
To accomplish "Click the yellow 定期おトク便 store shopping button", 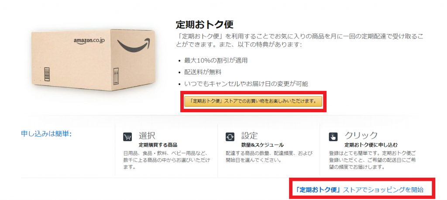I will pos(253,101).
